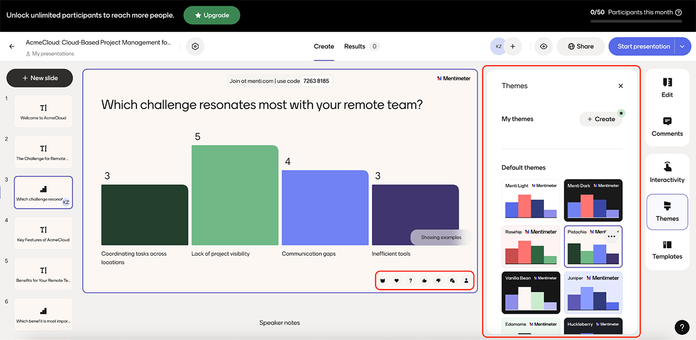Click the thumbs up reaction icon
Viewport: 696px width, 340px height.
(425, 281)
